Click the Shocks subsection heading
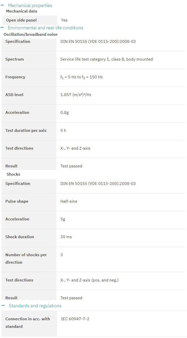 click(x=13, y=174)
